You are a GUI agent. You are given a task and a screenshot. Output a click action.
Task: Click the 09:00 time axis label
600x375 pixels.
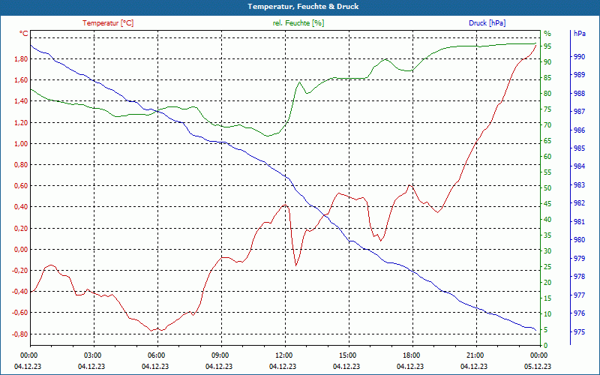(x=221, y=355)
